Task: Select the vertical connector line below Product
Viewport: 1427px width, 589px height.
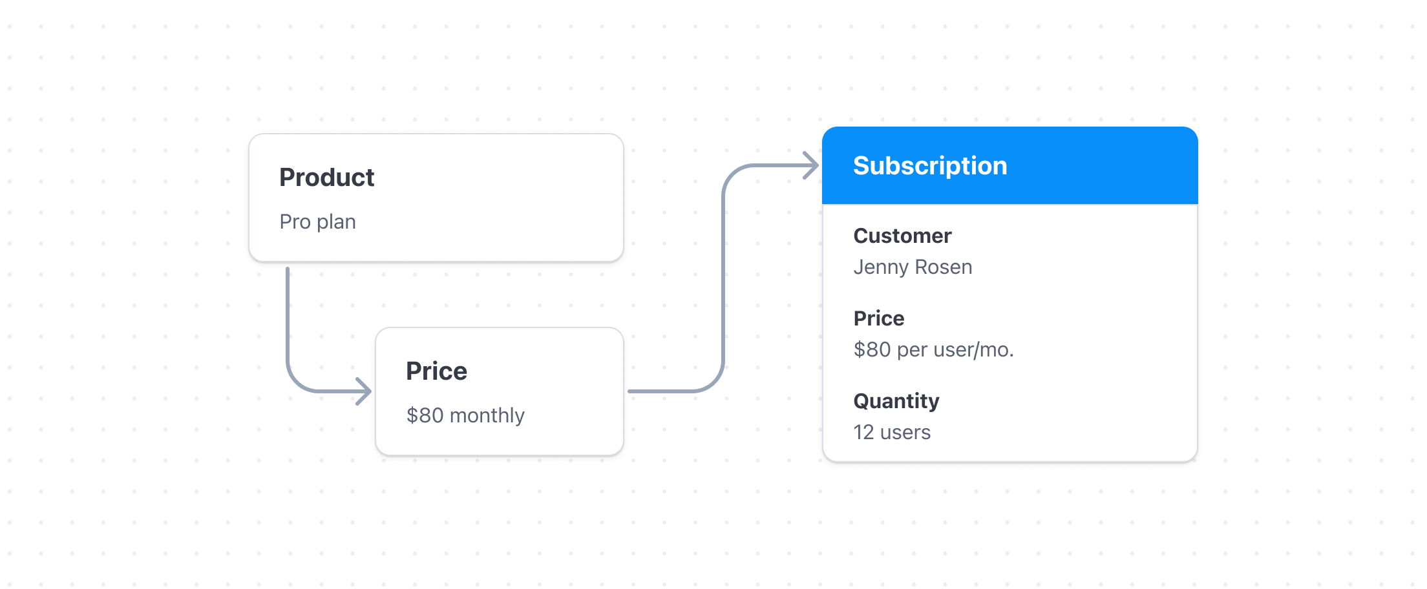Action: coord(288,316)
